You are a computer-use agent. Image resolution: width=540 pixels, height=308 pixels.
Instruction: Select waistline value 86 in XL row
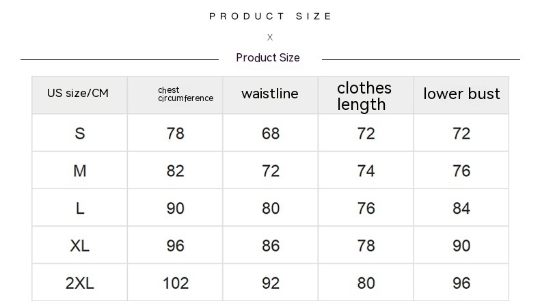point(271,245)
